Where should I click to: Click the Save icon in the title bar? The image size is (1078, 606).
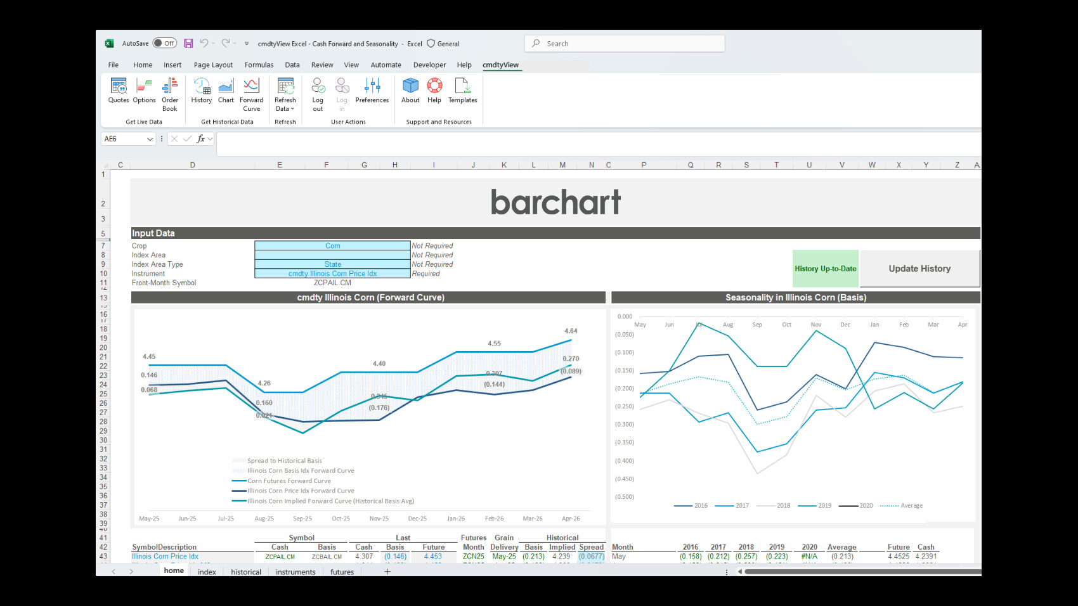pyautogui.click(x=188, y=43)
